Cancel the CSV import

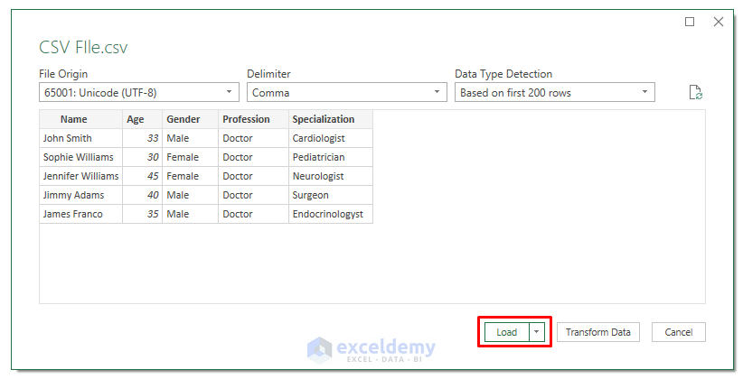[x=678, y=332]
